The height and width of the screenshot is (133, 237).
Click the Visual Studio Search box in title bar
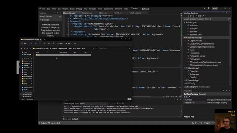[135, 8]
